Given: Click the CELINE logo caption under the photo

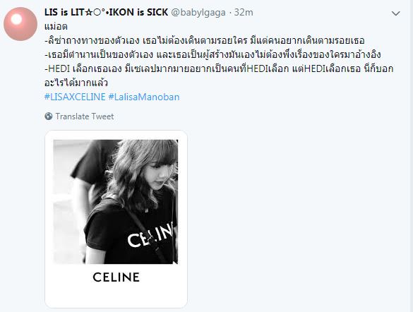Looking at the screenshot, I should tap(116, 277).
